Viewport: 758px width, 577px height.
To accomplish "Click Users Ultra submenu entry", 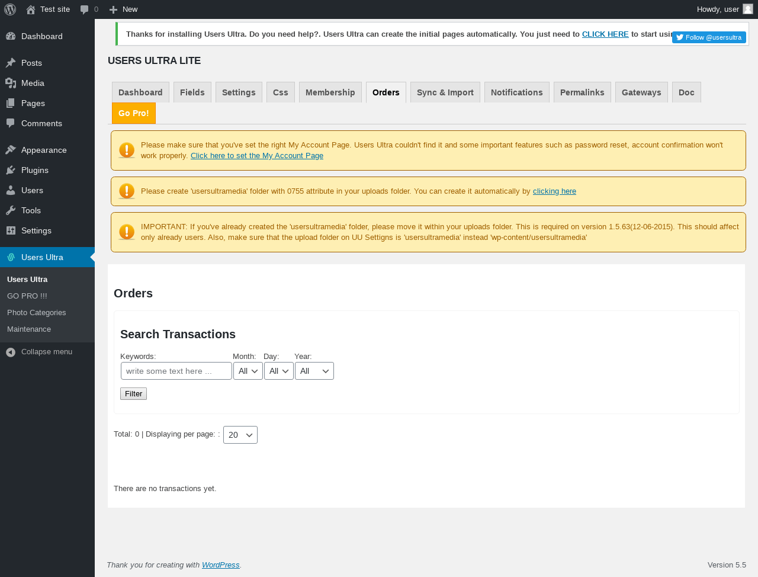I will click(x=47, y=280).
